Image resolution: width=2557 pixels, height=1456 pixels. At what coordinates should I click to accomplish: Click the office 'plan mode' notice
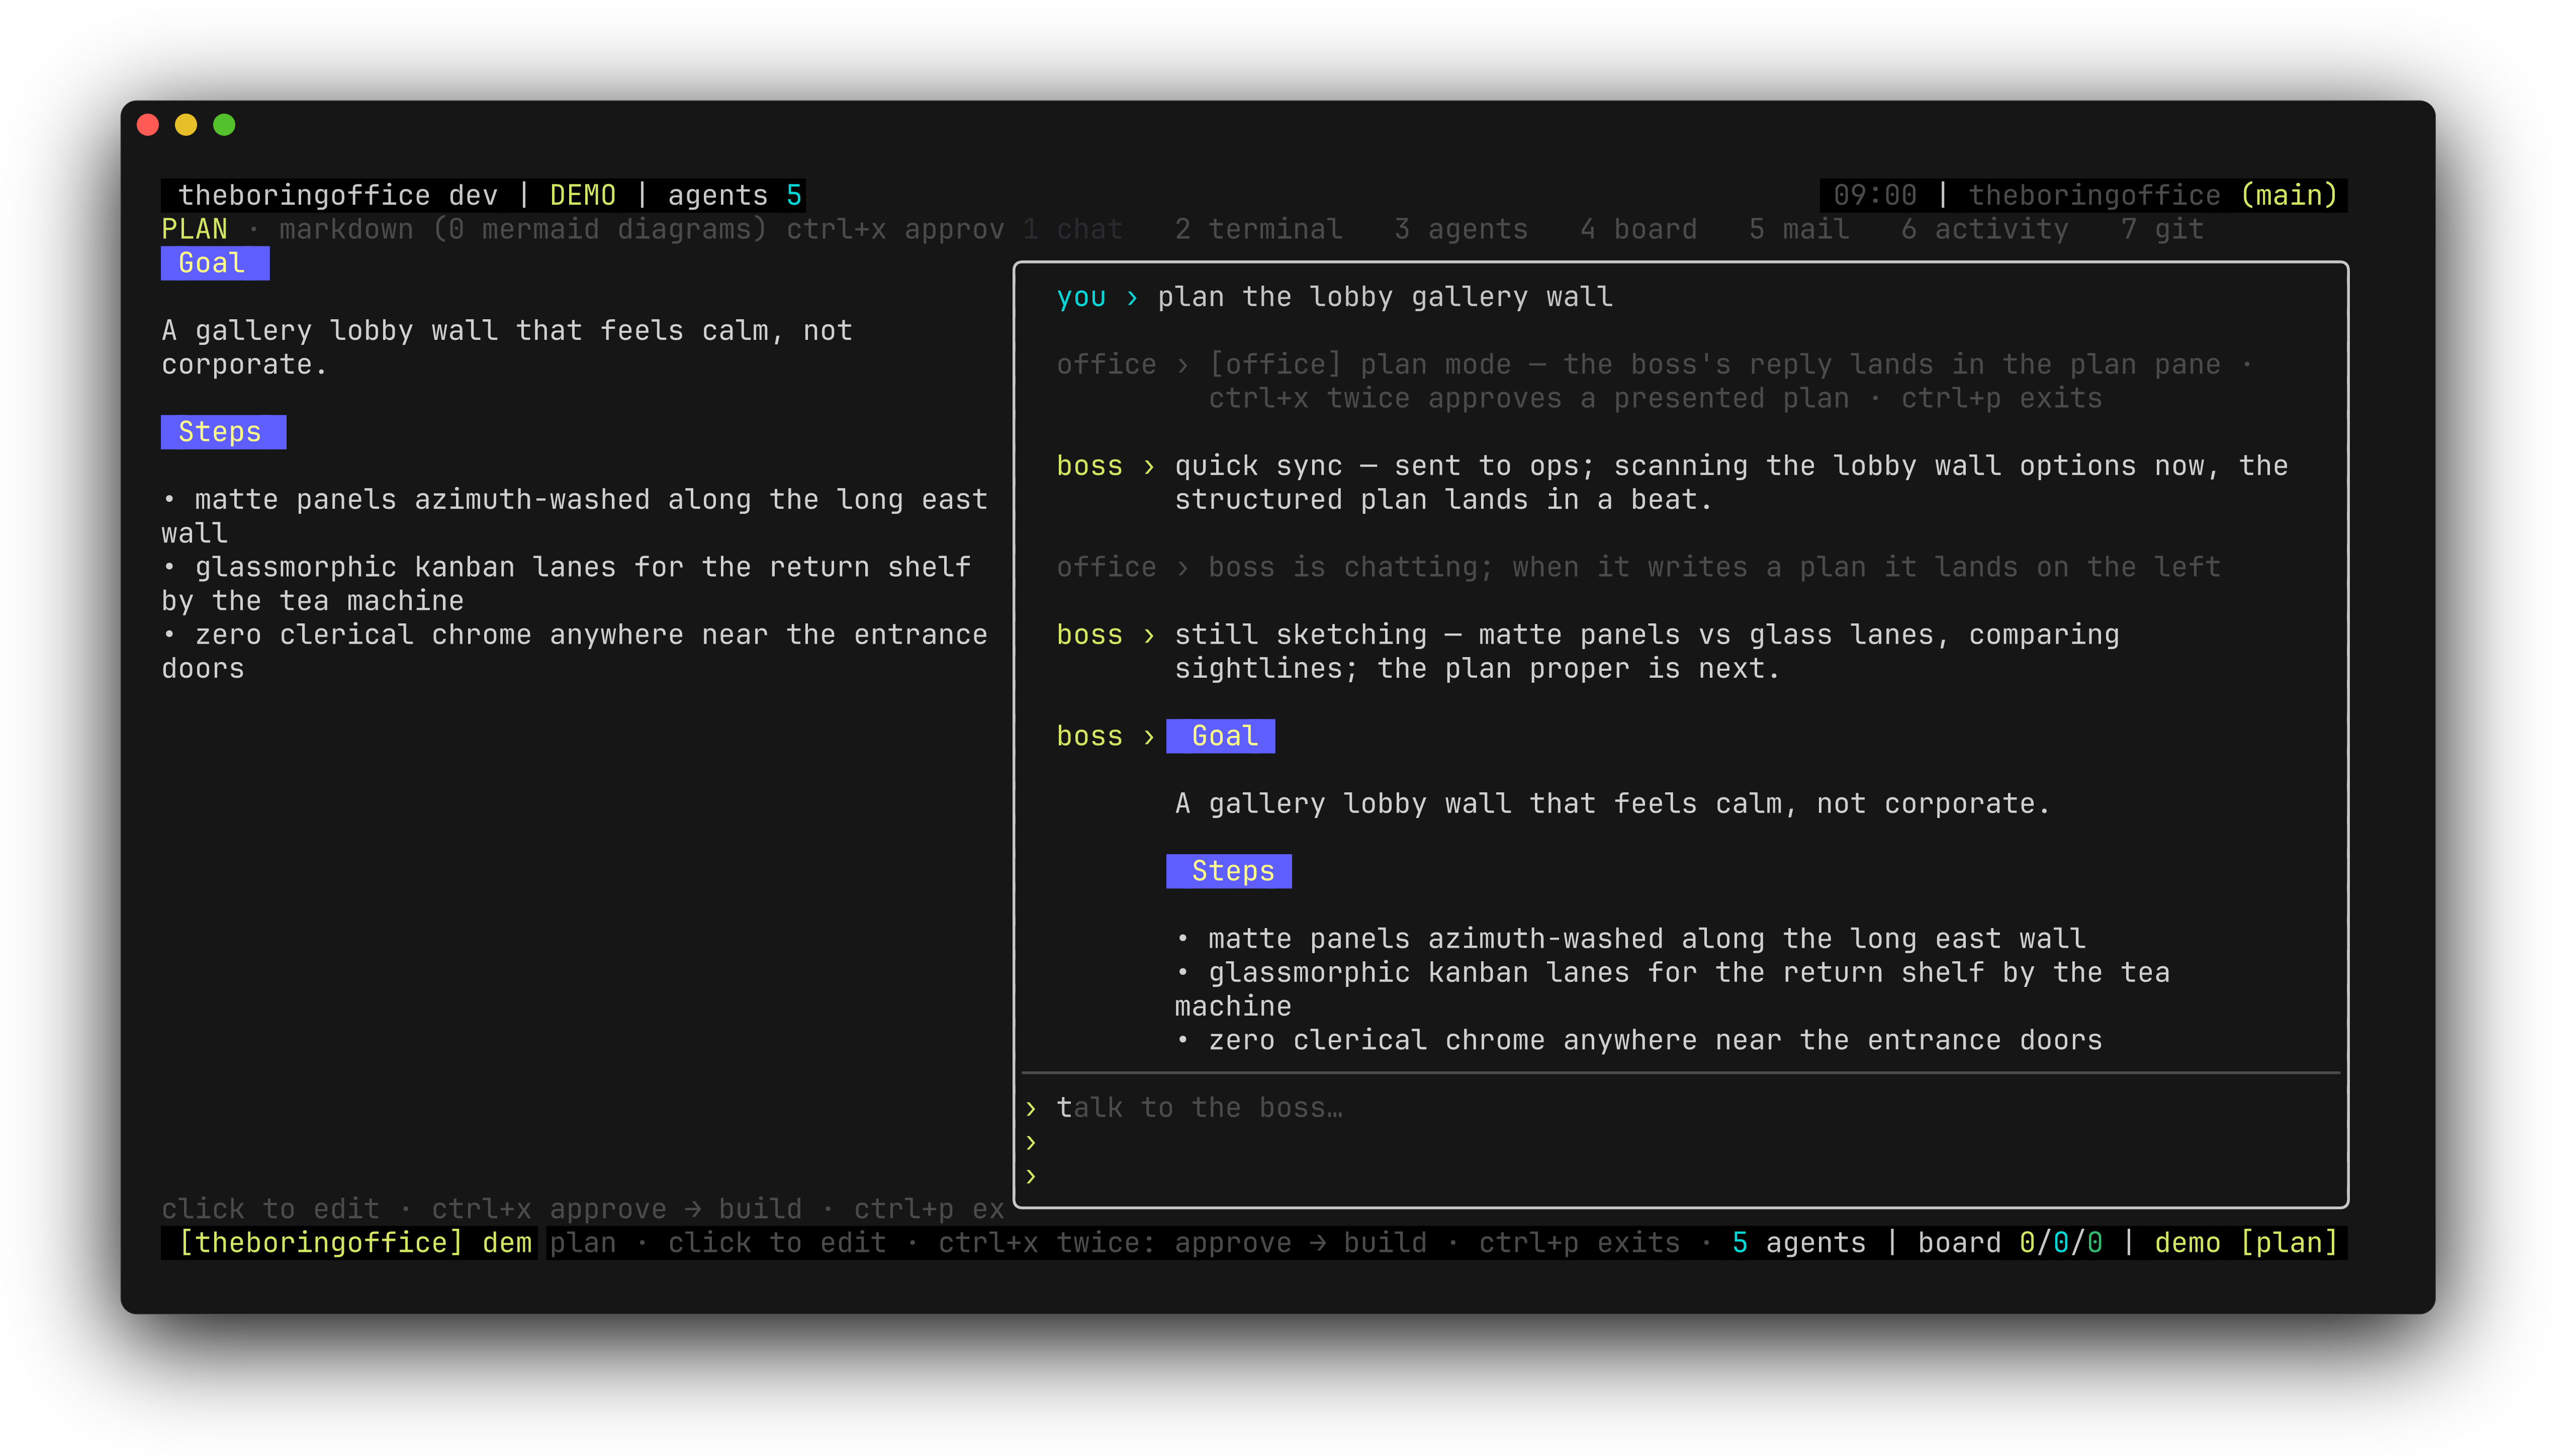coord(1655,381)
